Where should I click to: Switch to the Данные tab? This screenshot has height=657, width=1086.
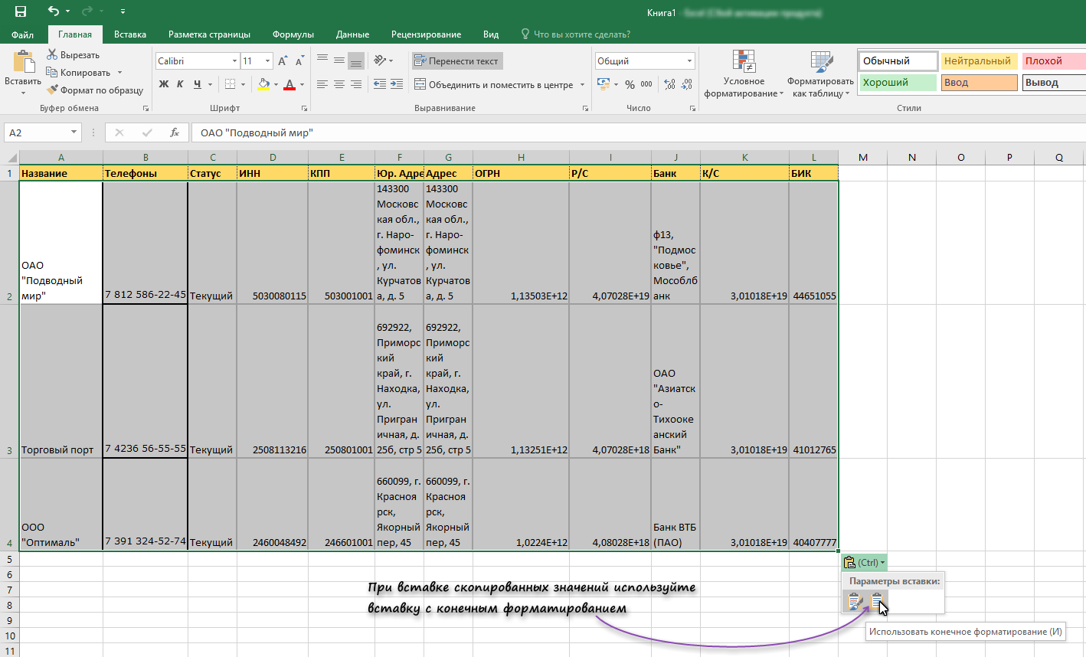352,34
